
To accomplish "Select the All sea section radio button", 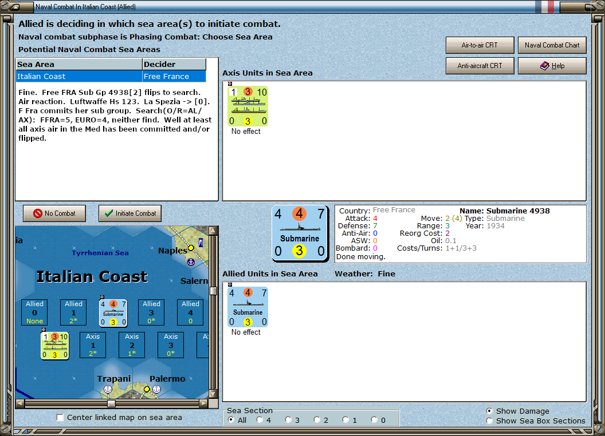I will pos(231,420).
